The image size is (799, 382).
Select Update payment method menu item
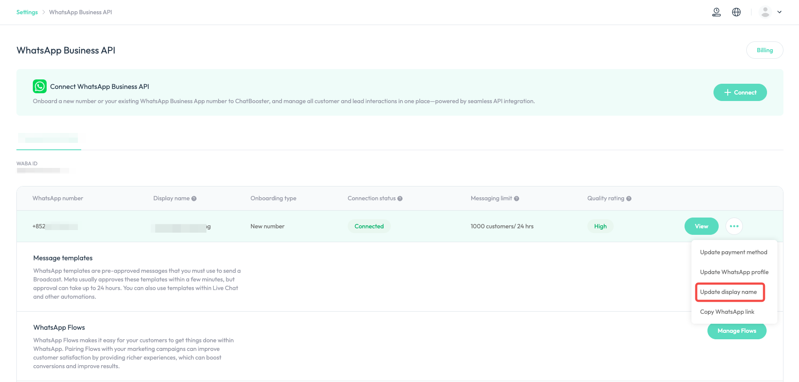coord(733,252)
